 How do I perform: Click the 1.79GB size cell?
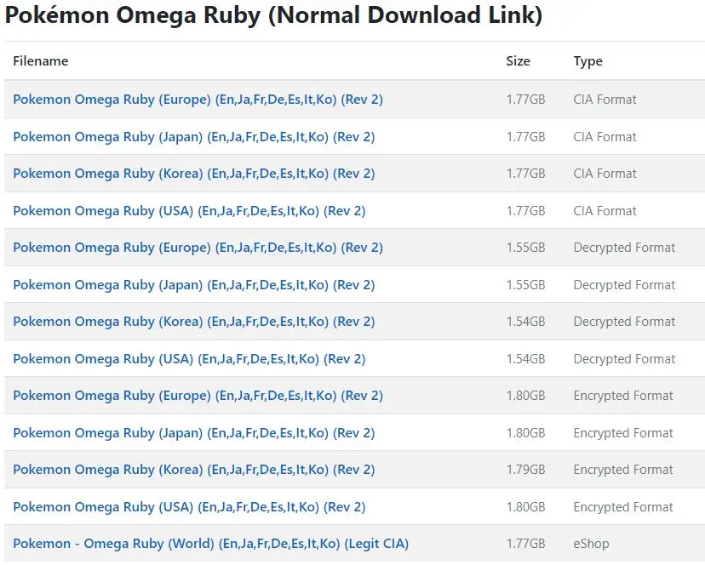[525, 470]
